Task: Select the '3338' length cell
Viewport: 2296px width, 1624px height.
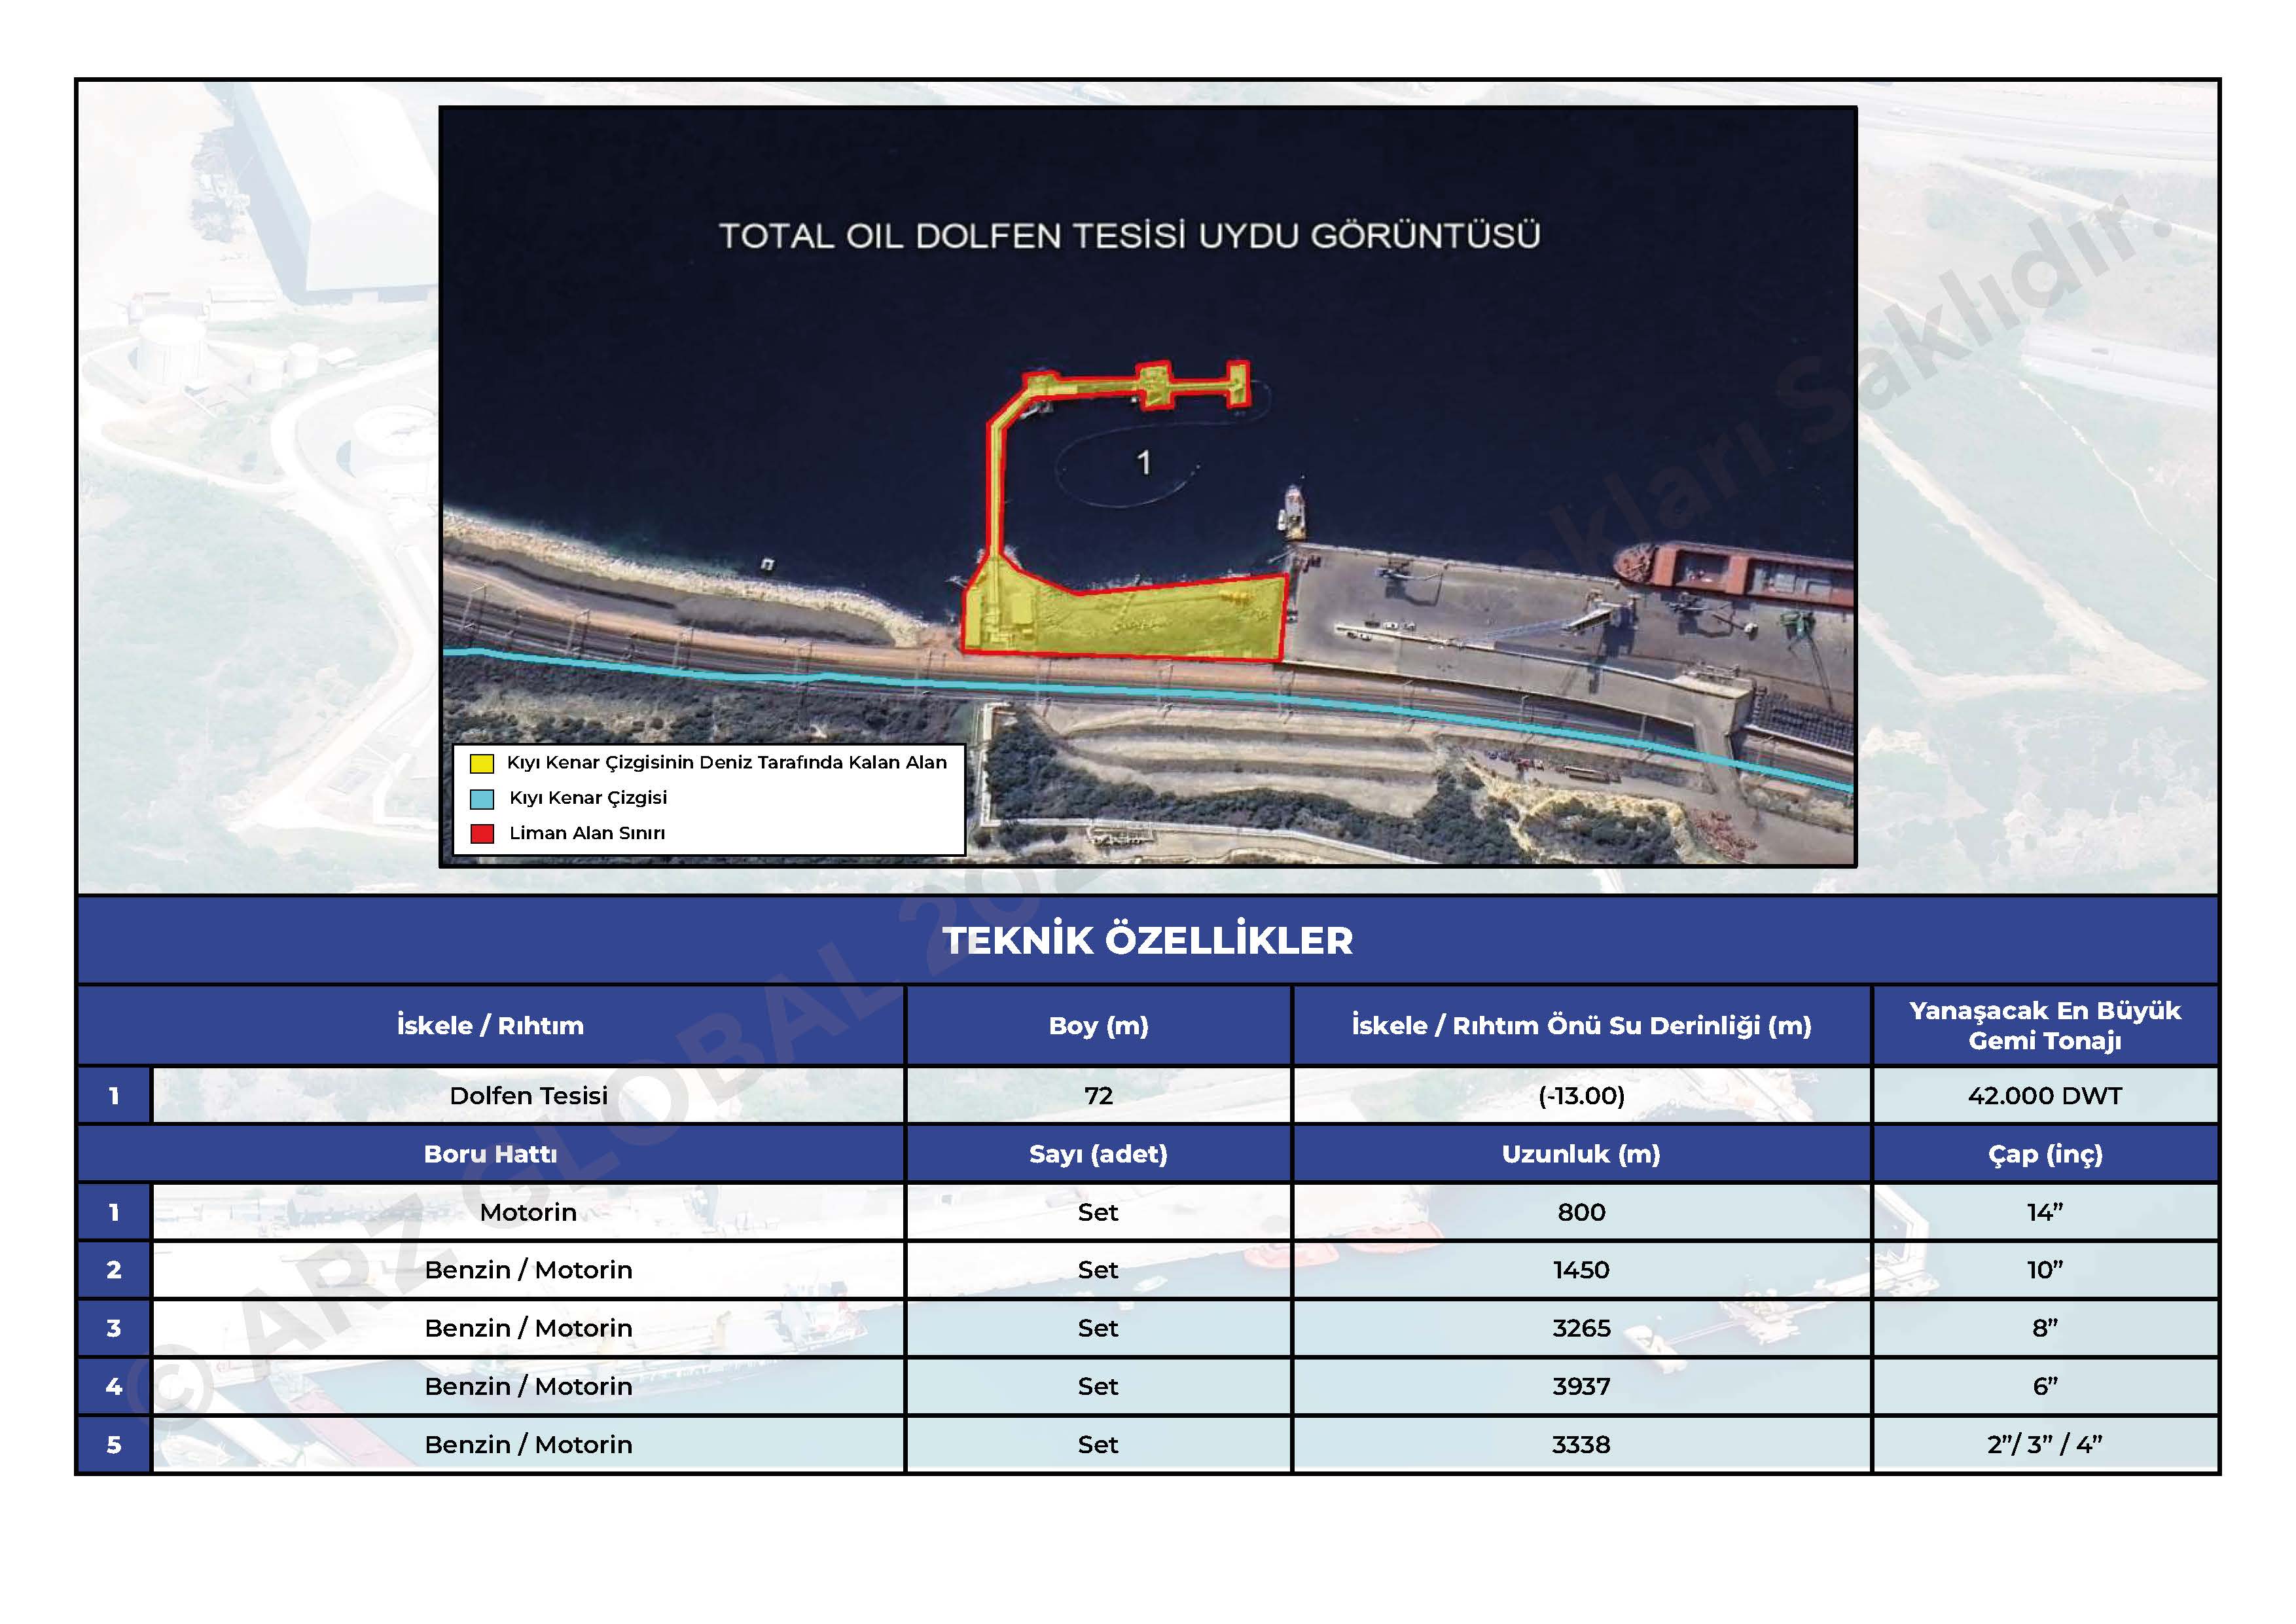Action: pyautogui.click(x=1581, y=1444)
